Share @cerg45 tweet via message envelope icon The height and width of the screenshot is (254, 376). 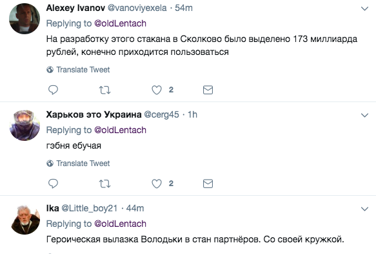pyautogui.click(x=208, y=184)
